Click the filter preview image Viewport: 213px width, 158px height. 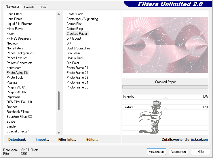165,45
